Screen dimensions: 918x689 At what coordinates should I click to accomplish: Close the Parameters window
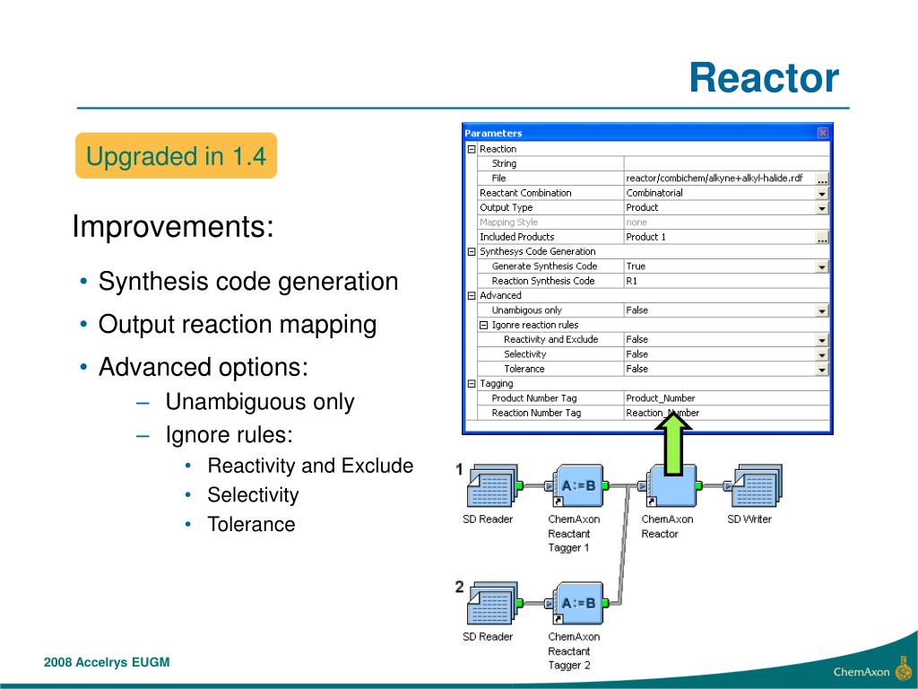(823, 133)
